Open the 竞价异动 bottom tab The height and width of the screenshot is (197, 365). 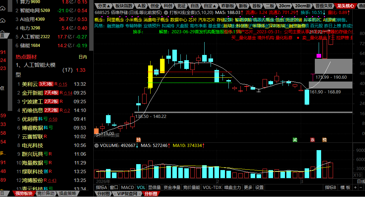coord(46,194)
